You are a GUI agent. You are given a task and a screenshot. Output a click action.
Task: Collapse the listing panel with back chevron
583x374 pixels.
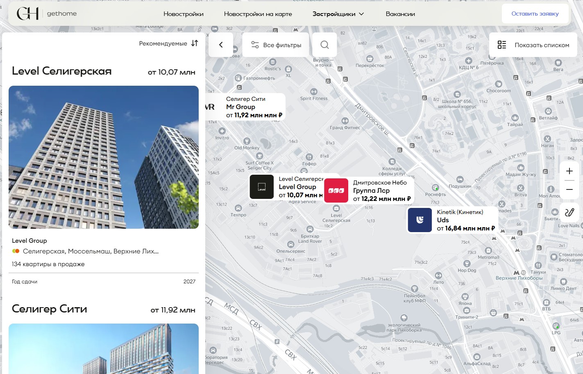[221, 45]
